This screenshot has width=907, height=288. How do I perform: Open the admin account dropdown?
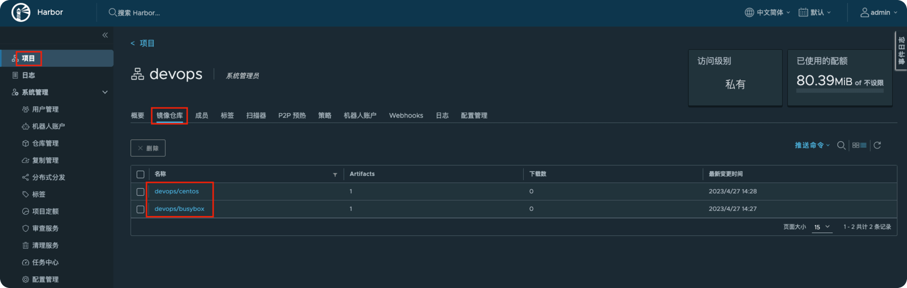point(879,12)
